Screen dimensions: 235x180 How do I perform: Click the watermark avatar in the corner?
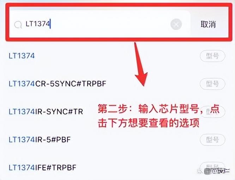(x=208, y=171)
